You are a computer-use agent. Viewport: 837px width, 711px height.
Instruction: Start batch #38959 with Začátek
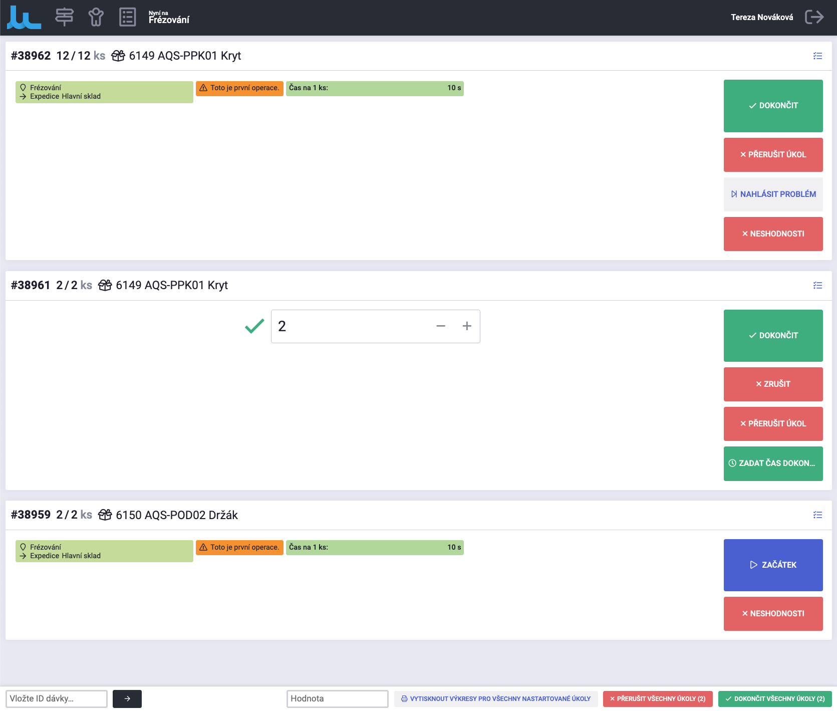pos(773,565)
